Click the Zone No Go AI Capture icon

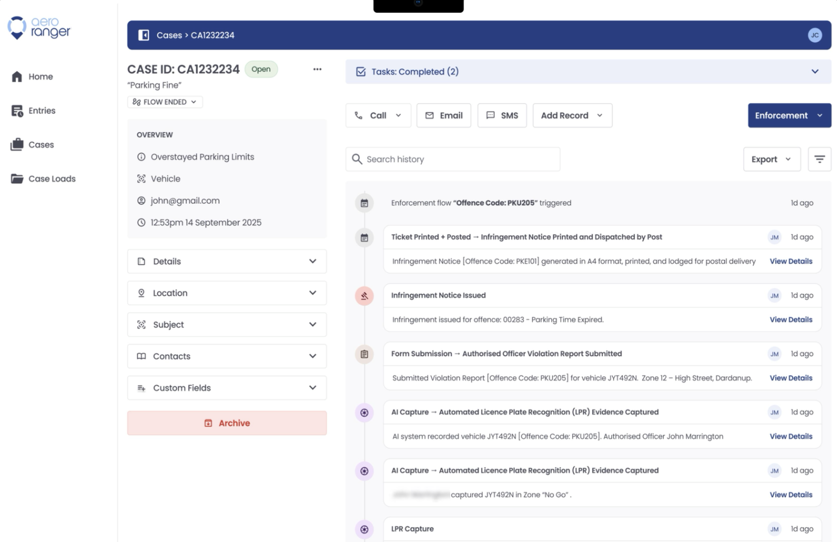[x=365, y=471]
